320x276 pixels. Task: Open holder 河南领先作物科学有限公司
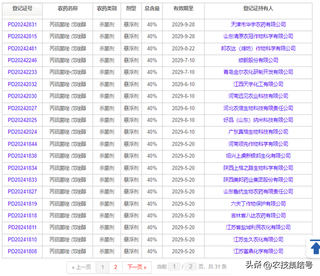click(x=258, y=144)
